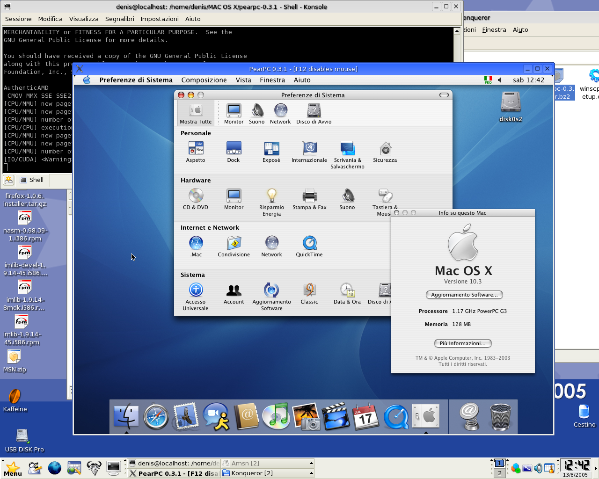Open the Suono shortcut in the preferences toolbar
The image size is (599, 479).
click(x=256, y=114)
